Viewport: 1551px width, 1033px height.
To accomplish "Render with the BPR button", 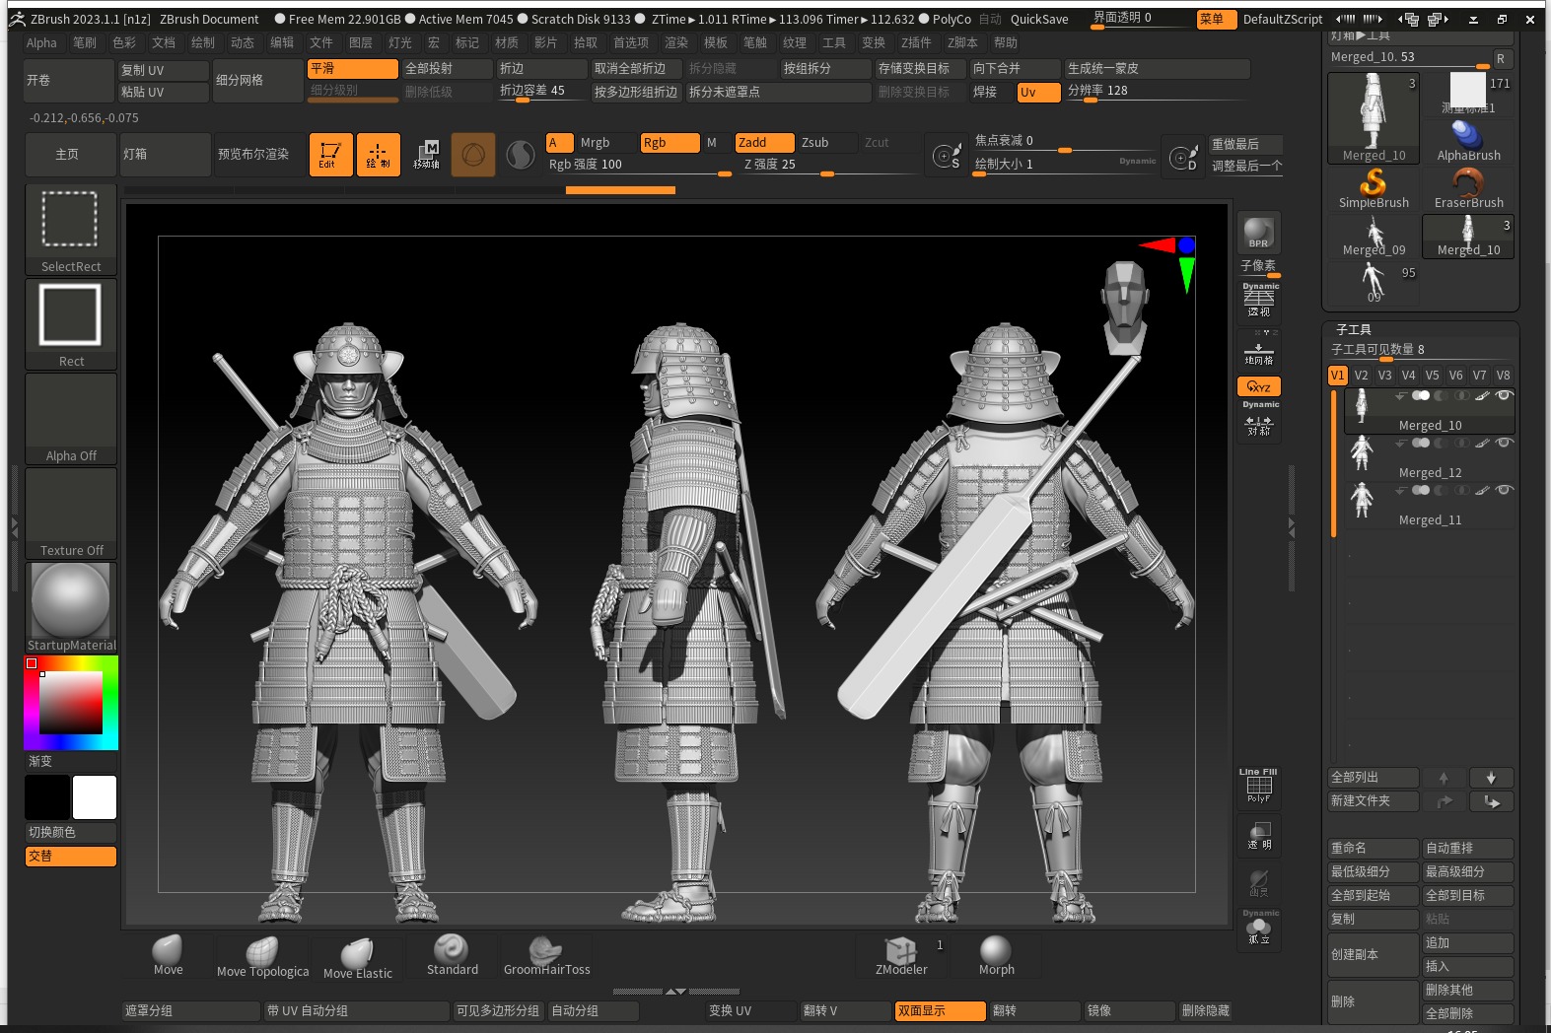I will (x=1258, y=232).
